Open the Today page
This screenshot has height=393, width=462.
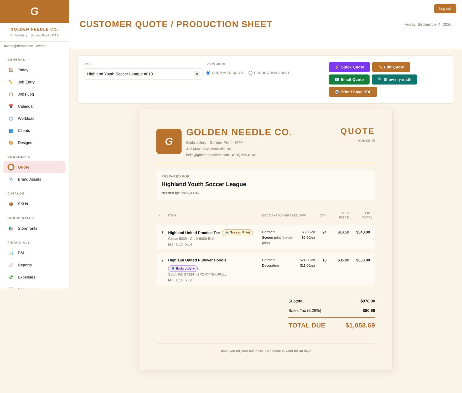34,70
